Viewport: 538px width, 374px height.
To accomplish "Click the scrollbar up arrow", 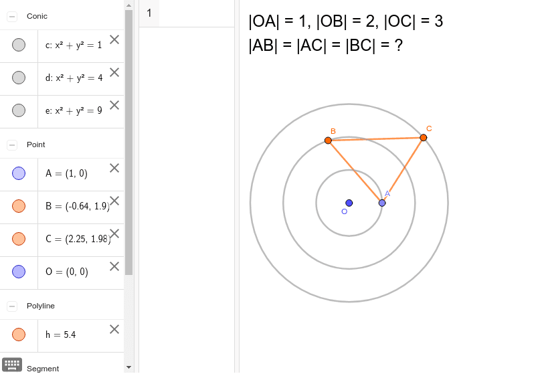I will coord(128,5).
